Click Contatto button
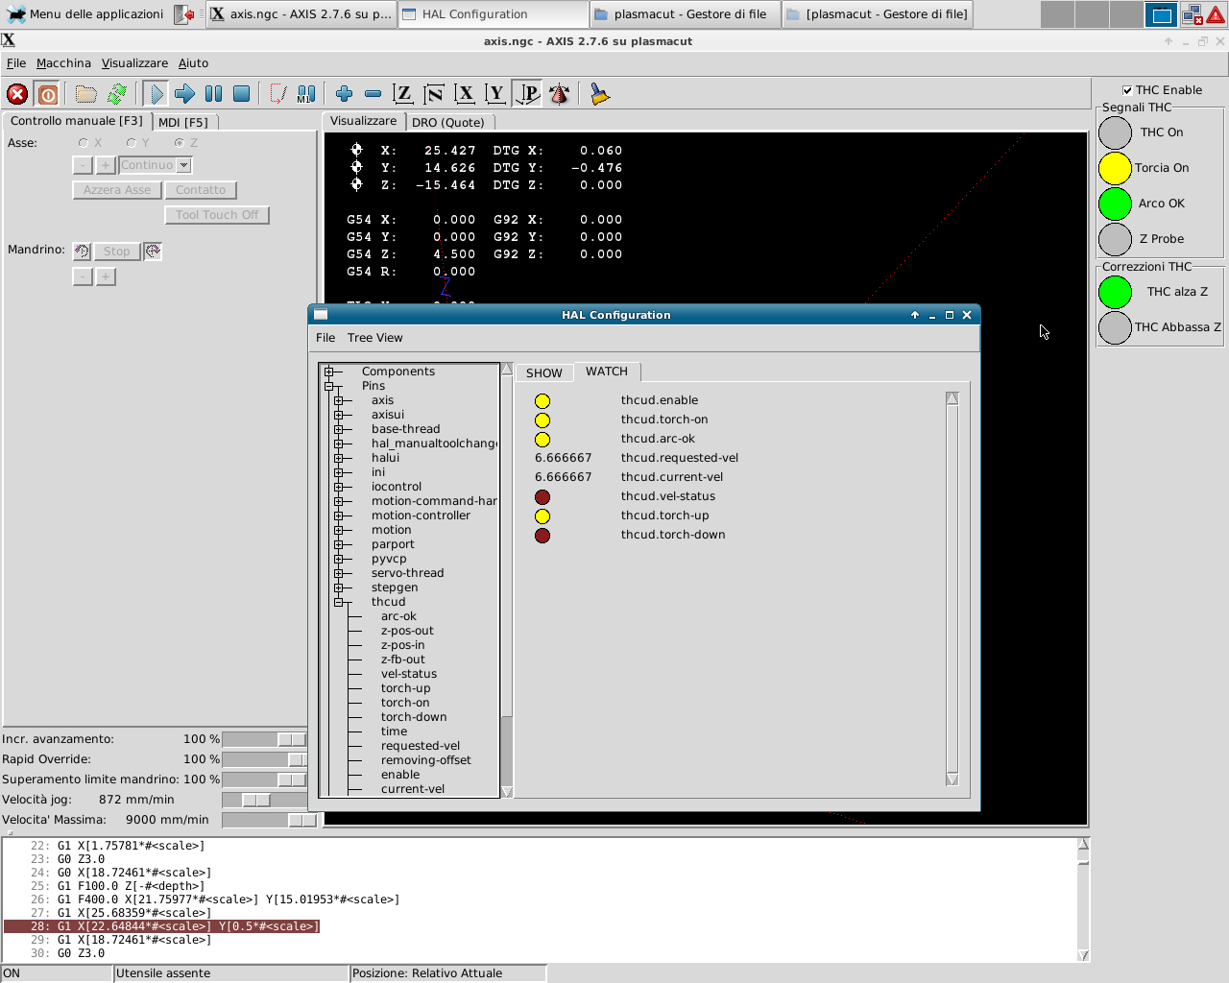1229x983 pixels. click(201, 190)
